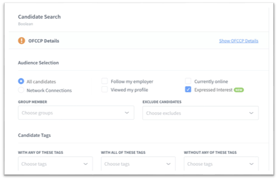Check the Currently online box
The width and height of the screenshot is (278, 180).
point(188,81)
